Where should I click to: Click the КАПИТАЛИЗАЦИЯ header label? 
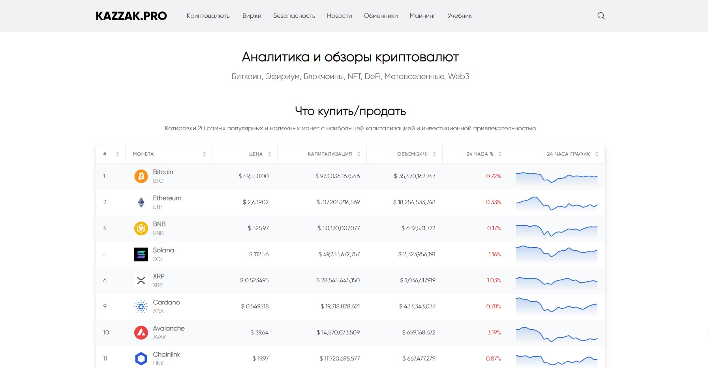point(330,154)
